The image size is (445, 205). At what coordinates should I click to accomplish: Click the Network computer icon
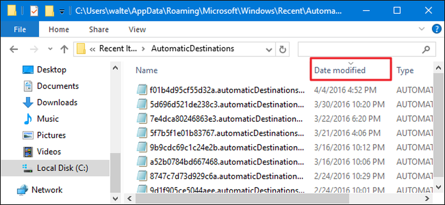point(22,190)
